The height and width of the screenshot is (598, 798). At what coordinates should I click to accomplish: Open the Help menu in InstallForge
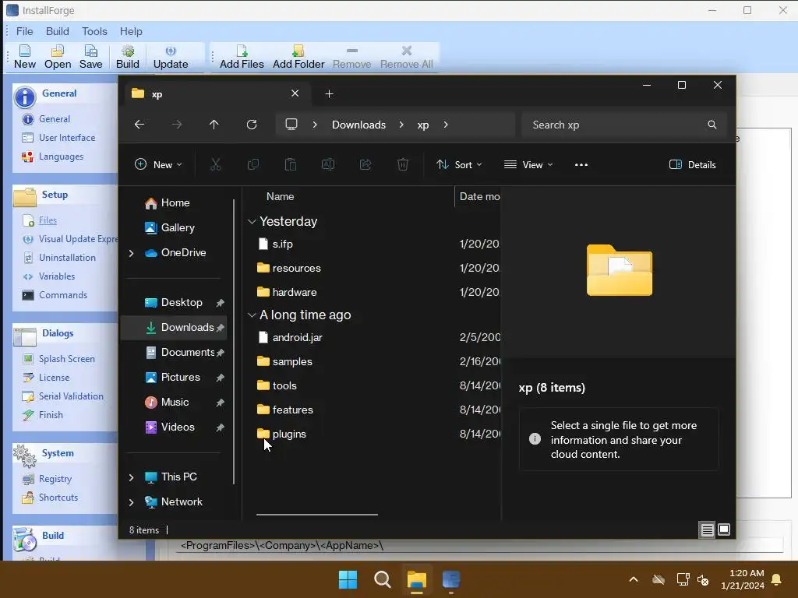click(x=131, y=31)
